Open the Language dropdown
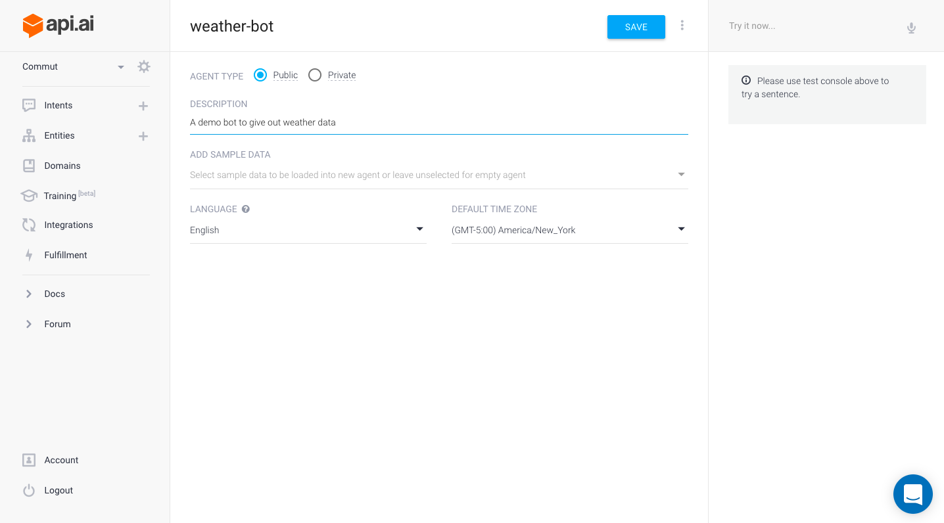The image size is (944, 523). (419, 229)
